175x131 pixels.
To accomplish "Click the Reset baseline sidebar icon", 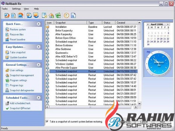I will coord(7,39).
